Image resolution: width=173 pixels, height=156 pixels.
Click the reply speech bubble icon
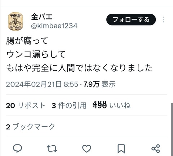pyautogui.click(x=17, y=148)
